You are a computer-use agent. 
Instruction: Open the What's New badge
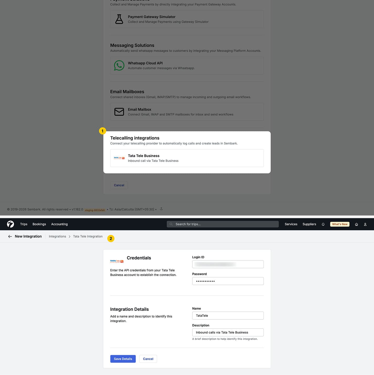[340, 224]
